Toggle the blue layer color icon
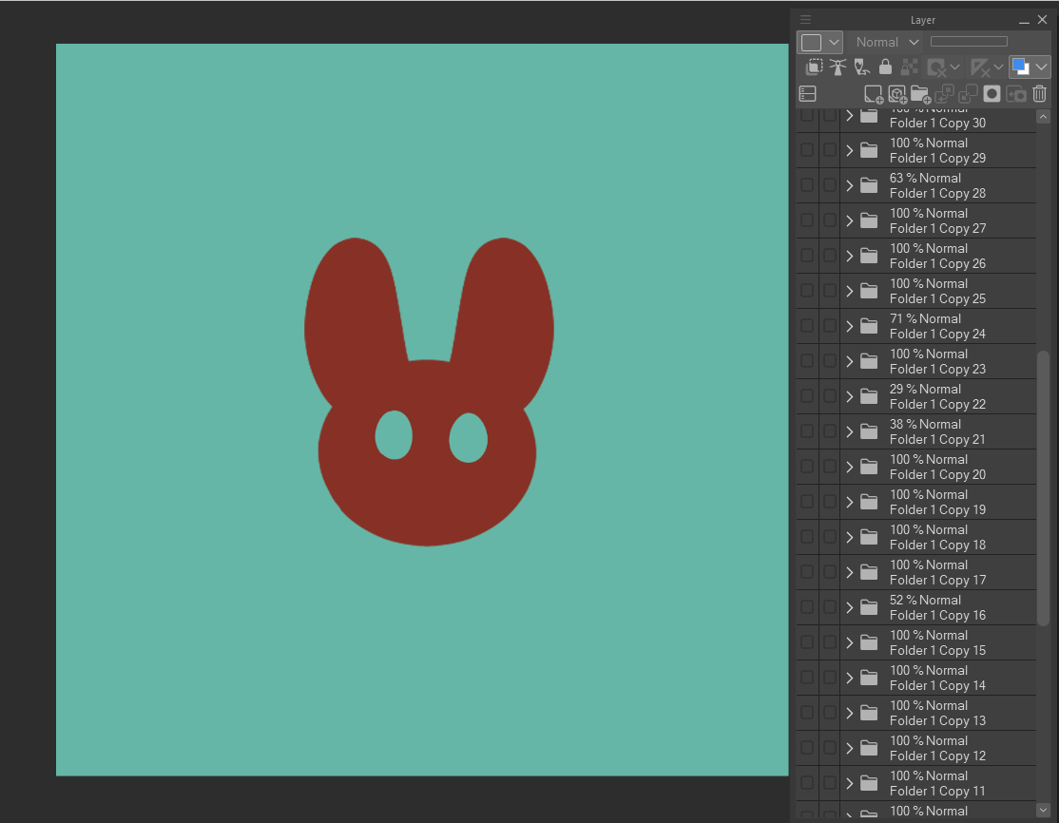 click(x=1021, y=67)
